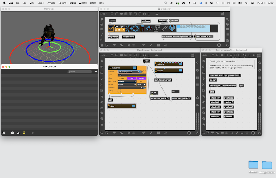Viewport: 276px width, 178px height.
Task: Open the editor name dropdown set to Brackets
Action: point(127,81)
